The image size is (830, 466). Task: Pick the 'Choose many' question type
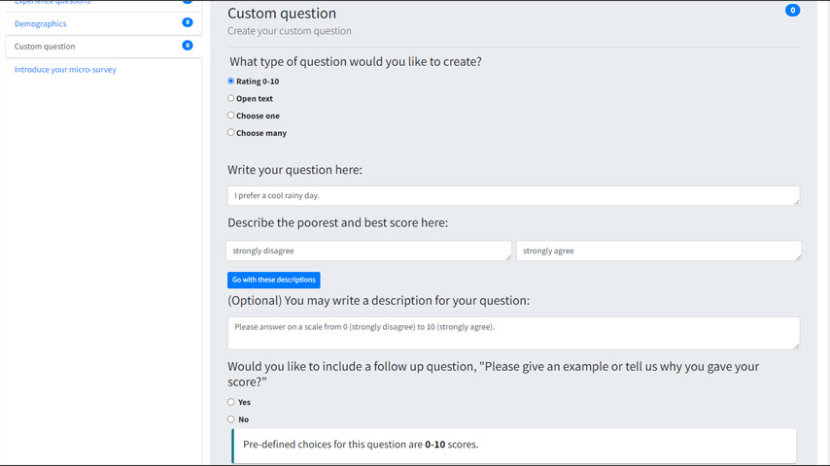[x=230, y=133]
